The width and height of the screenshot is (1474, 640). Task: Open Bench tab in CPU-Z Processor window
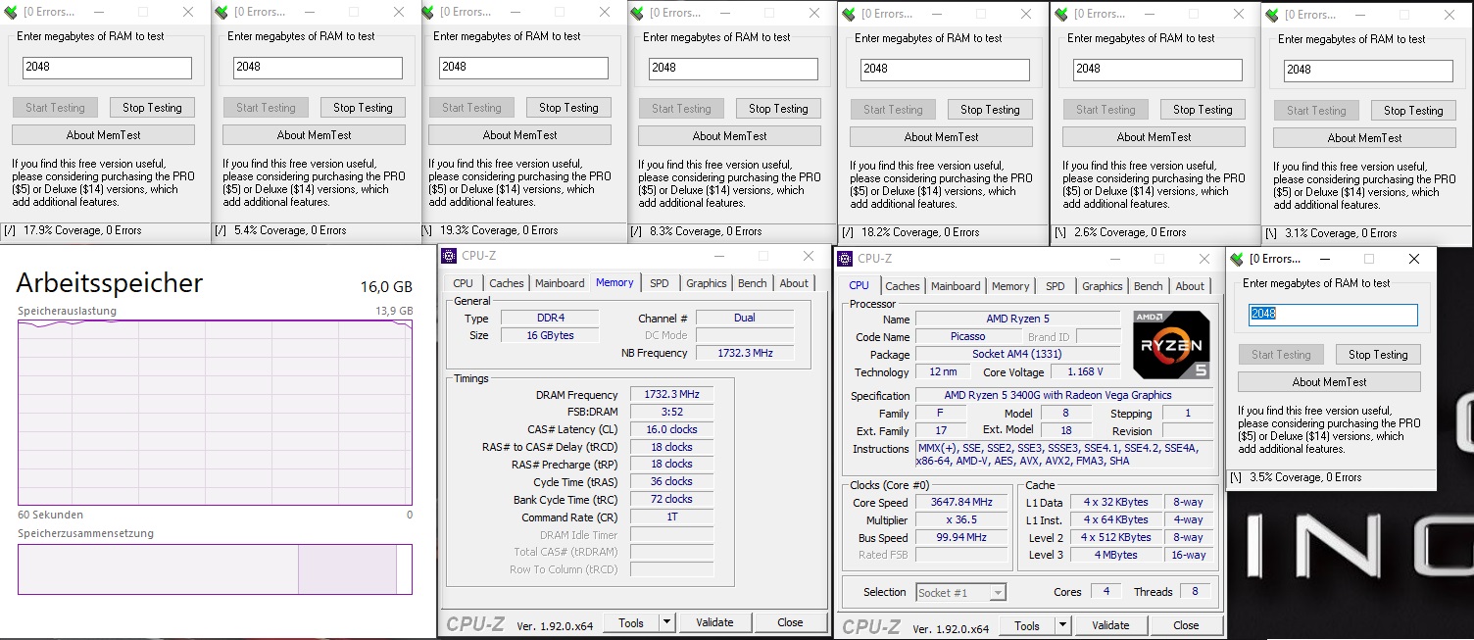click(x=1149, y=286)
